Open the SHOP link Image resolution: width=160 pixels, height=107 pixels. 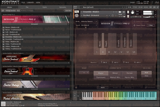click(132, 3)
